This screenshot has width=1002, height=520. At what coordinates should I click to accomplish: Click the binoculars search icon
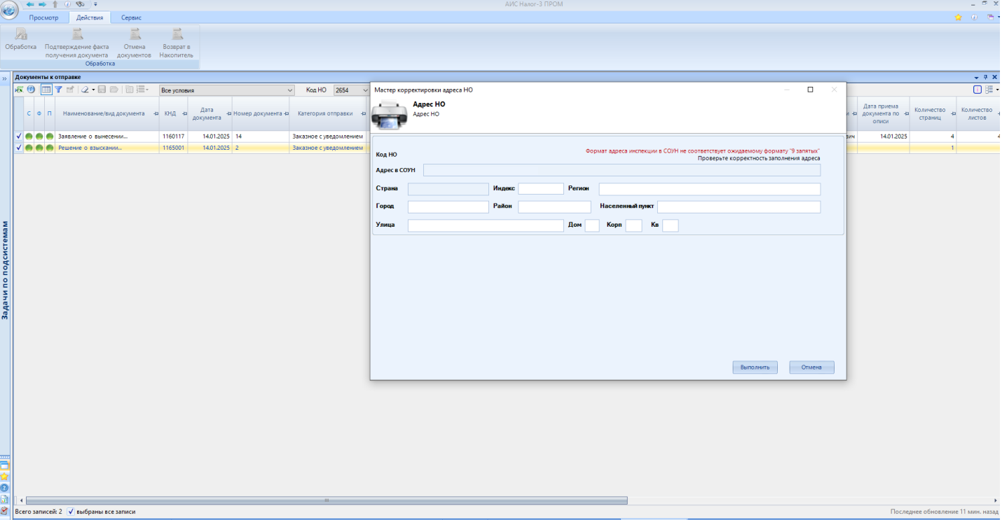[x=78, y=4]
